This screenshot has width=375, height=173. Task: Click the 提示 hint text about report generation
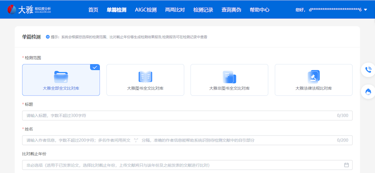click(x=129, y=37)
